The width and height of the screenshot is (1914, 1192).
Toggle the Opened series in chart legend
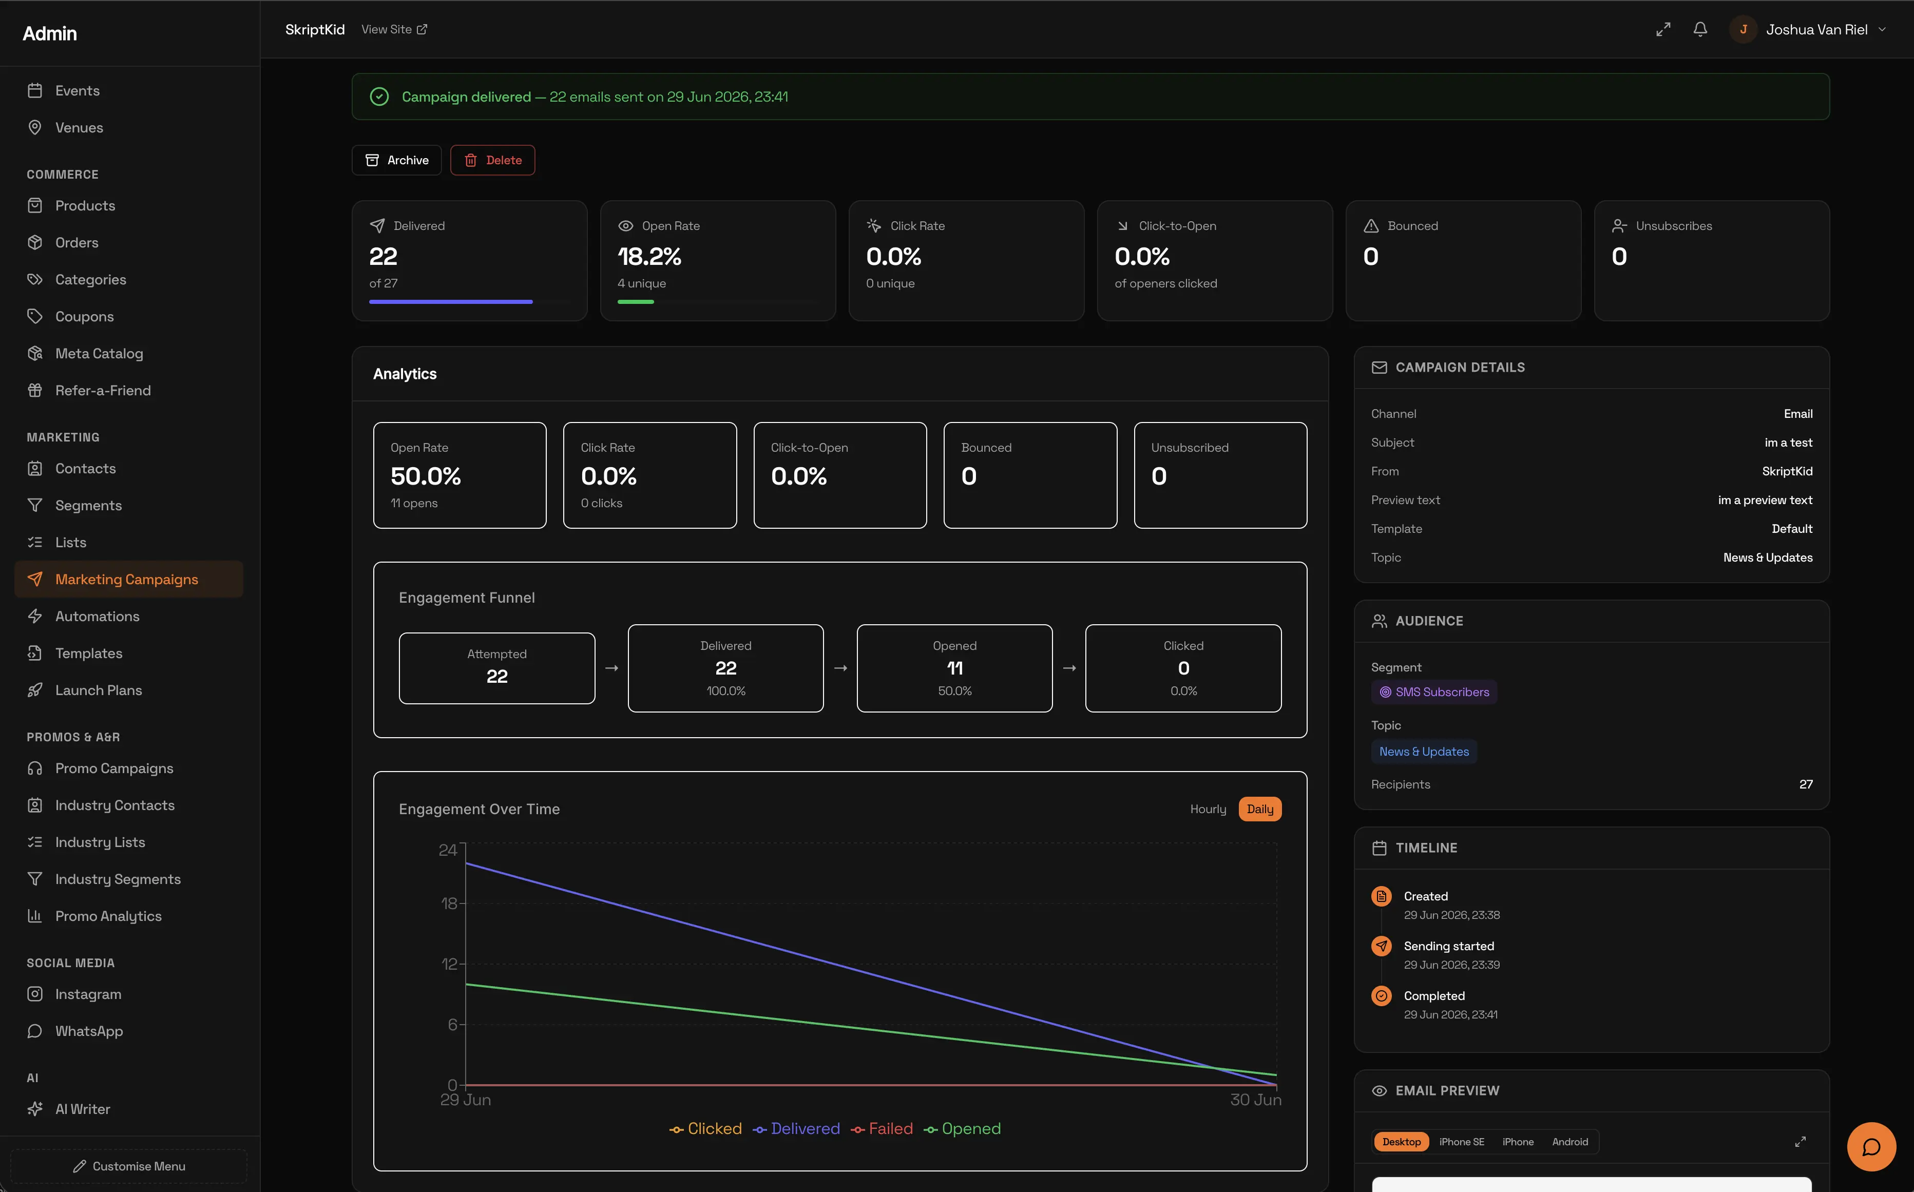(x=962, y=1129)
